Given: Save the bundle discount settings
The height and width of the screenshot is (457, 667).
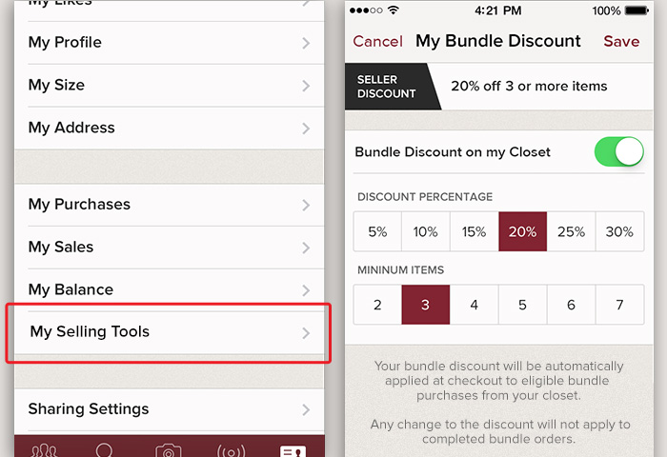Looking at the screenshot, I should coord(621,42).
